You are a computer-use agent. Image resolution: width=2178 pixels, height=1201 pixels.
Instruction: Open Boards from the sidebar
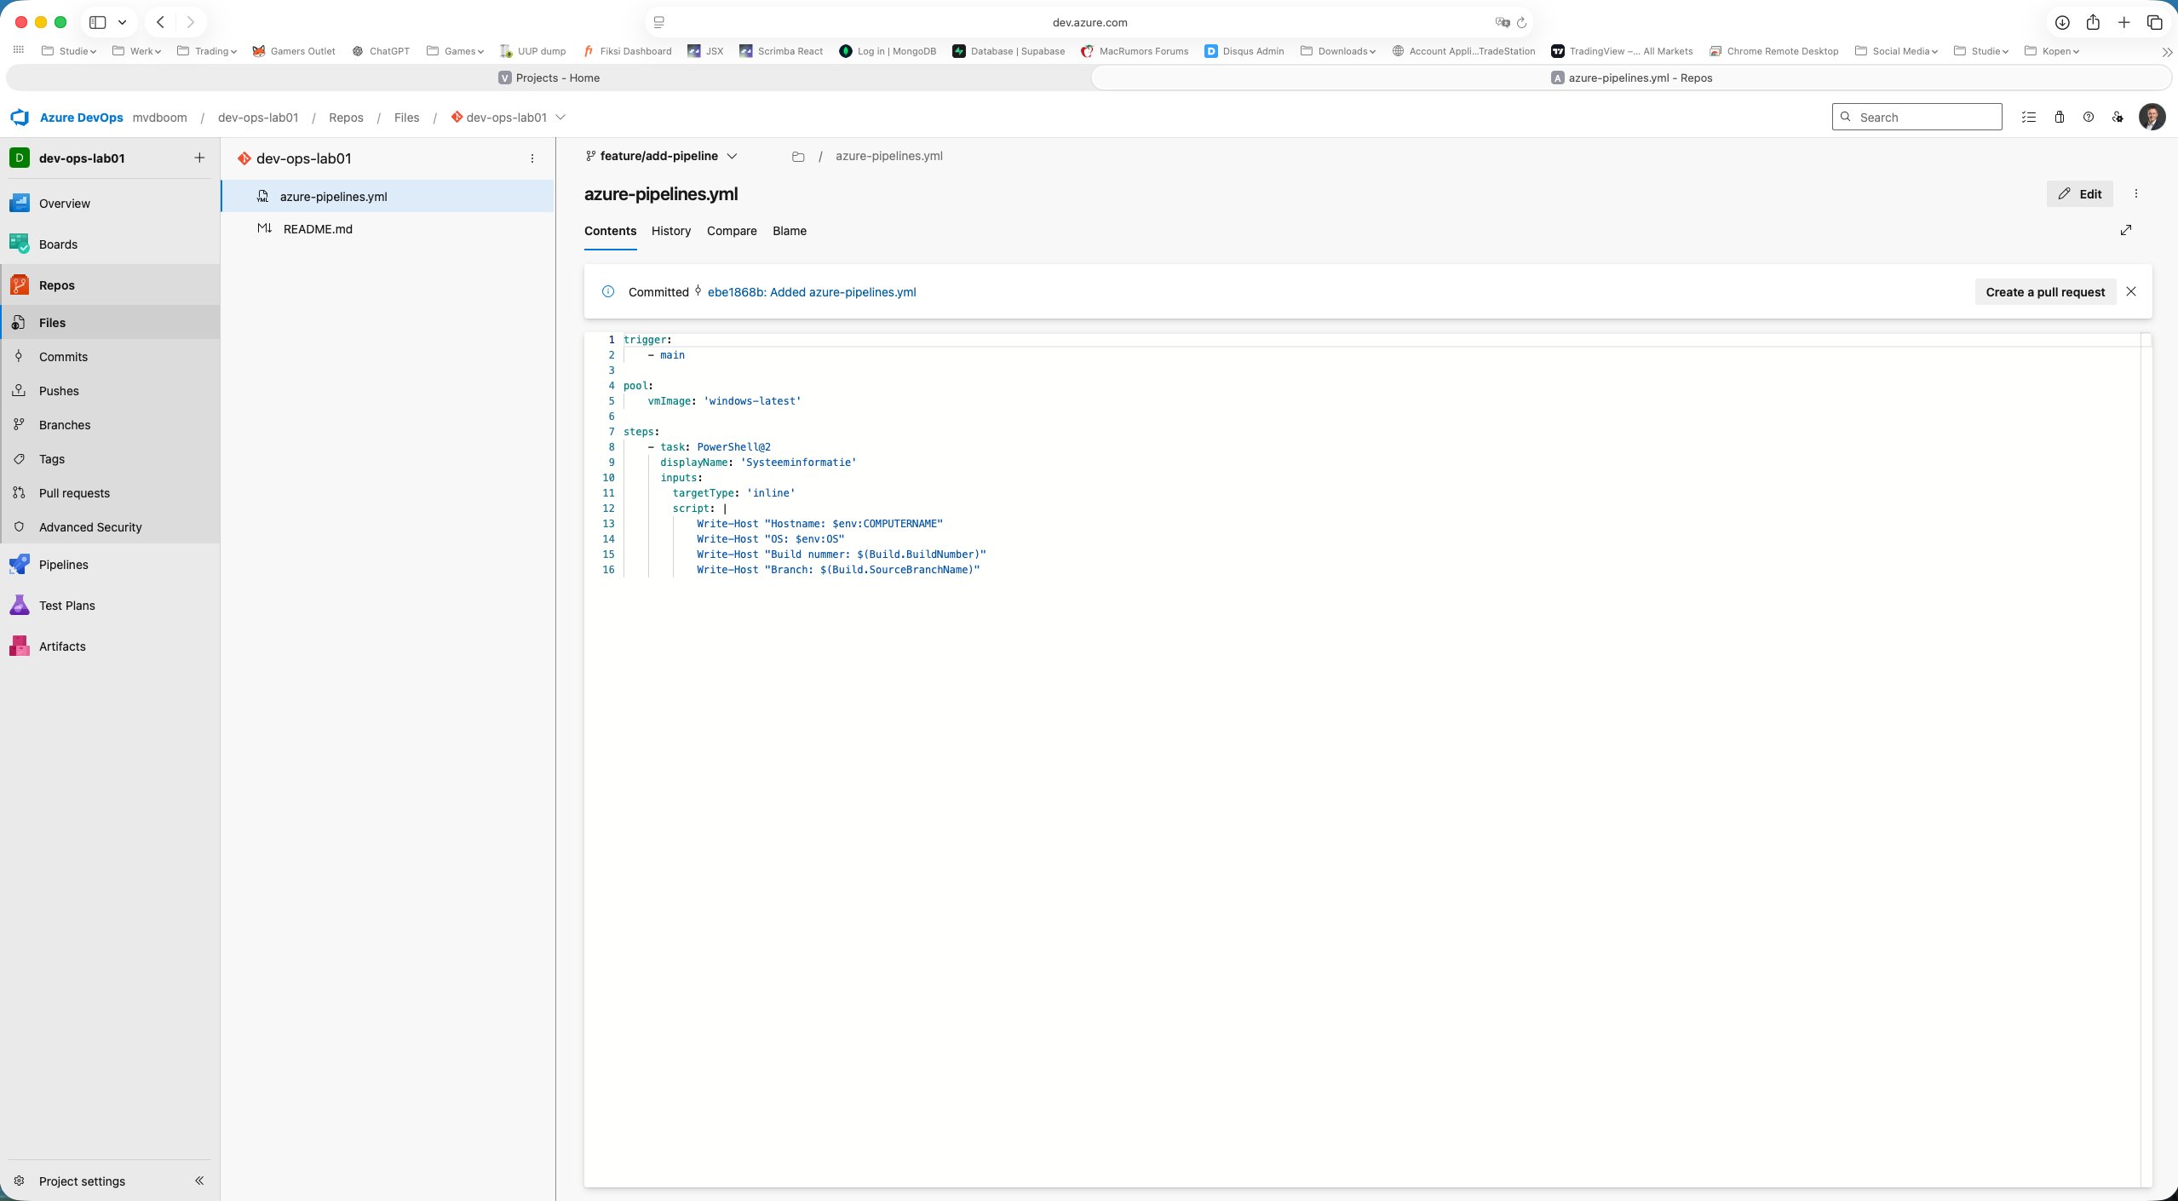(60, 244)
